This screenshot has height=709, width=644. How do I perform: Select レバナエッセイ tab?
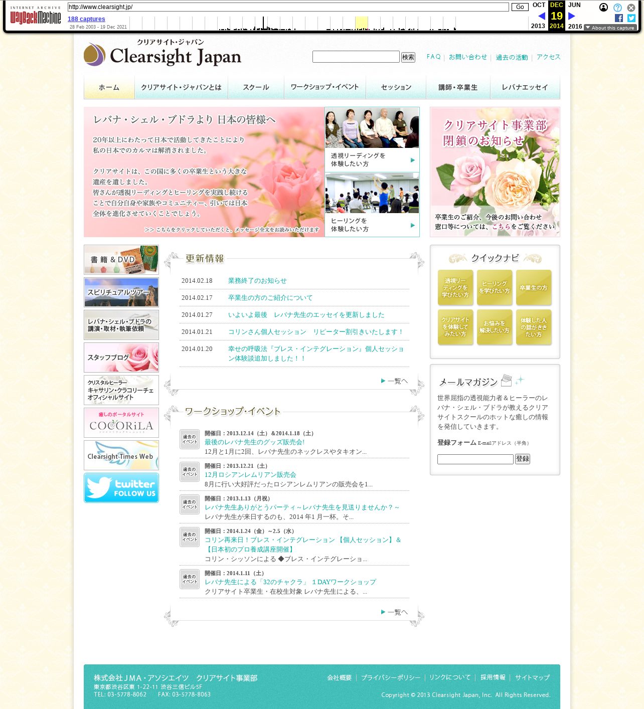point(525,87)
